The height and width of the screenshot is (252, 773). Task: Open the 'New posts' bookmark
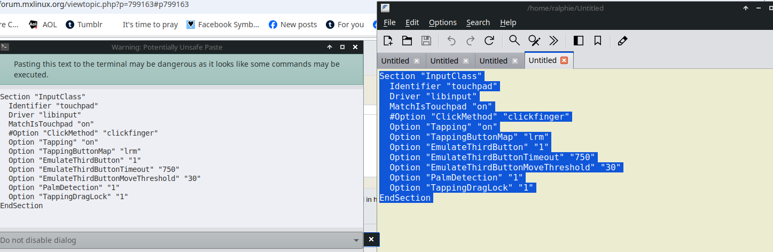[x=293, y=25]
